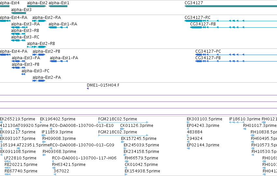Image resolution: width=277 pixels, height=176 pixels.
Task: Click the alpha-Est2-RA transcript glyph
Action: [x=39, y=21]
